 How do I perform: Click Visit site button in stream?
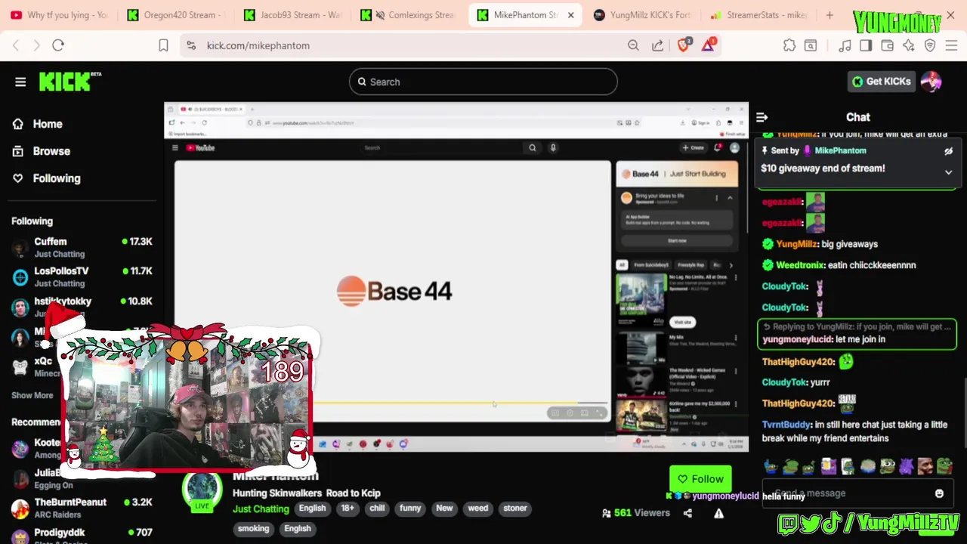click(x=682, y=322)
